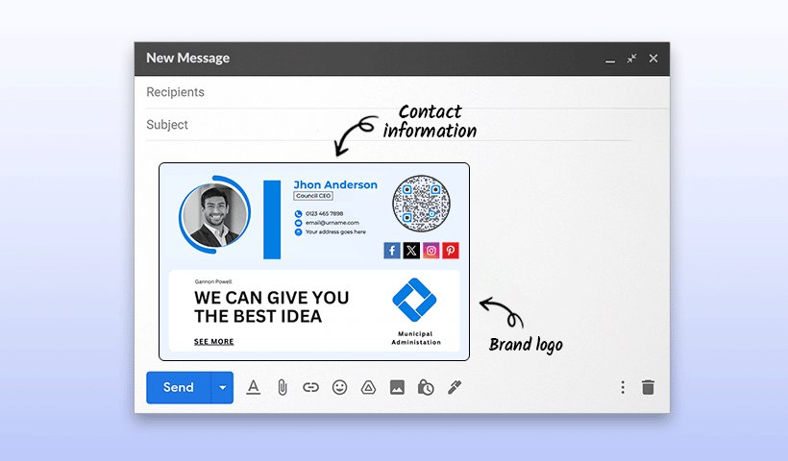Image resolution: width=788 pixels, height=461 pixels.
Task: Open the emoji picker icon
Action: (339, 387)
